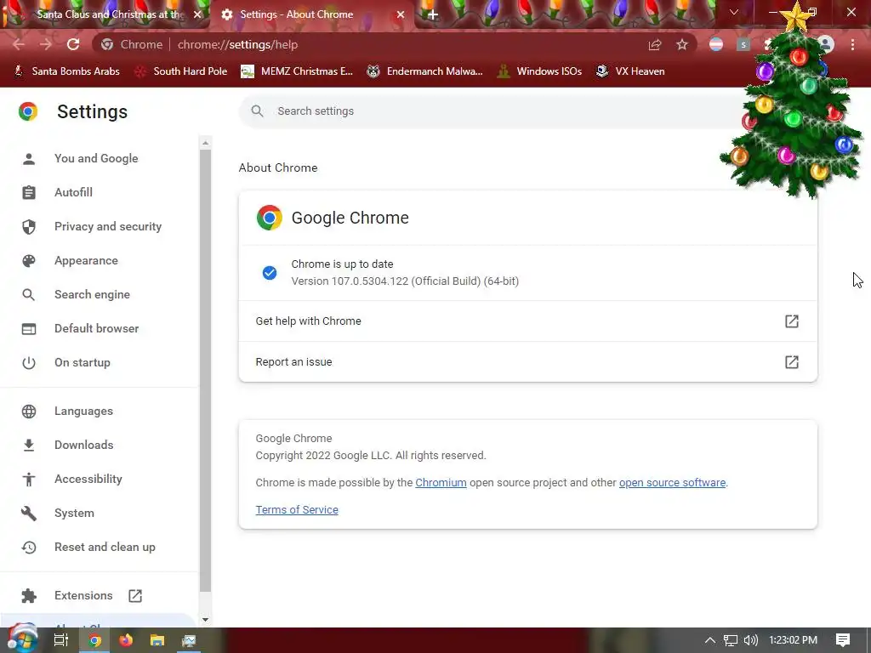Open the MEMZ Christmas E... bookmark

click(x=297, y=71)
